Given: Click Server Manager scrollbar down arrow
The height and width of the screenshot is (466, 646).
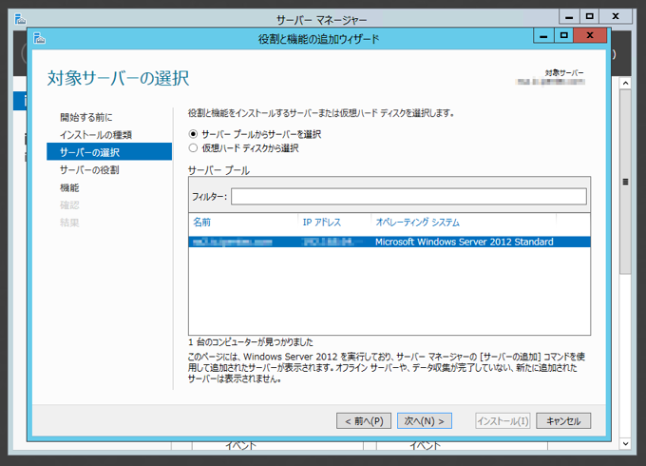Looking at the screenshot, I should pyautogui.click(x=625, y=444).
